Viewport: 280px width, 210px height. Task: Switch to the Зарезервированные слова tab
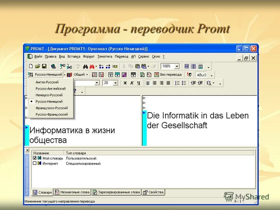[x=116, y=192]
